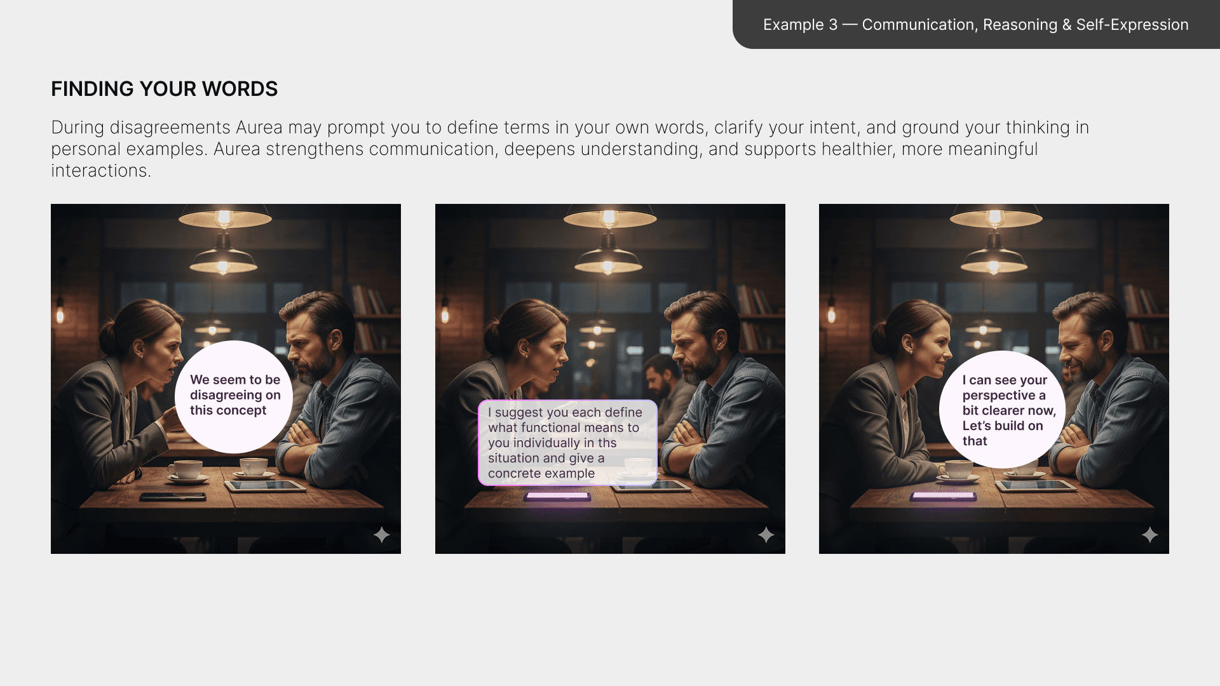Click dark phone on first image table
1220x686 pixels.
click(x=173, y=496)
